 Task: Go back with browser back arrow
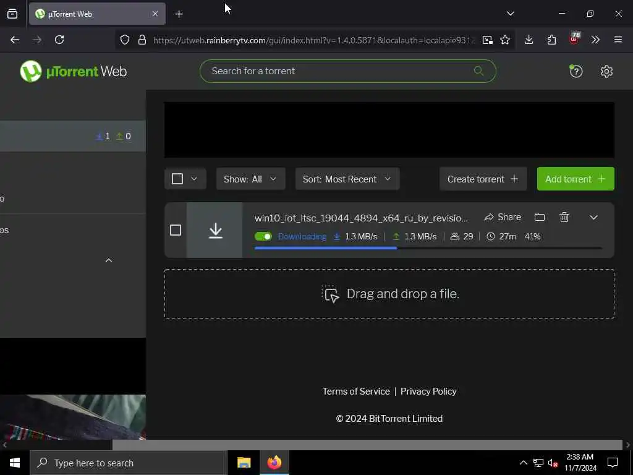pyautogui.click(x=15, y=40)
